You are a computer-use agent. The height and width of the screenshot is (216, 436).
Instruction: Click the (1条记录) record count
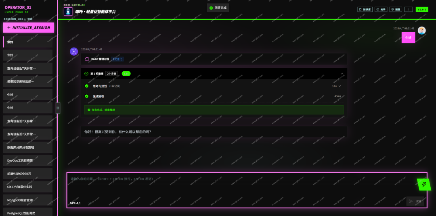pyautogui.click(x=115, y=86)
